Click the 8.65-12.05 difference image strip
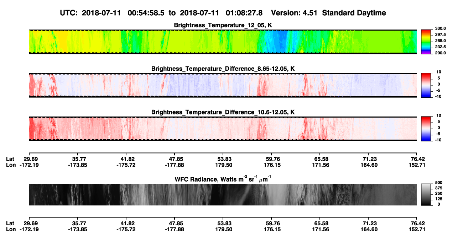The height and width of the screenshot is (237, 463). [223, 85]
